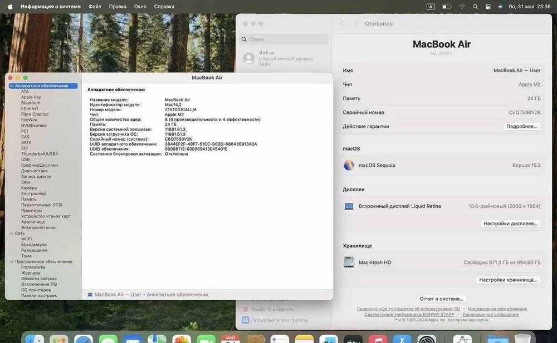557x343 pixels.
Task: Select NVMExpress in the sidebar
Action: 34,126
